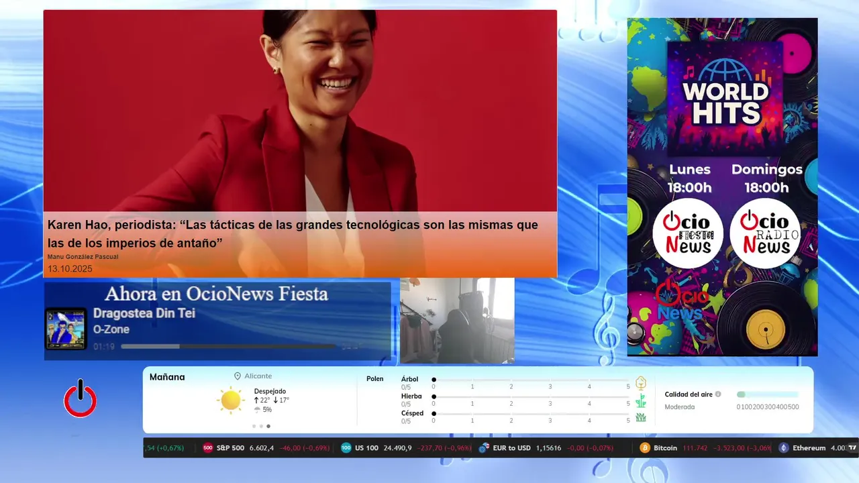
Task: Click the Dragostea Din Tei album cover
Action: tap(66, 329)
